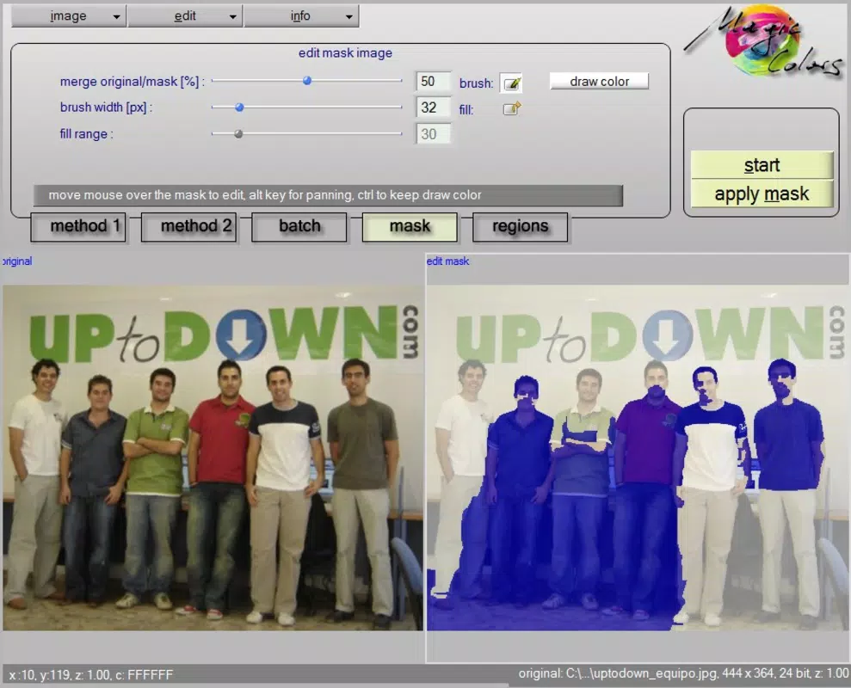The height and width of the screenshot is (688, 851).
Task: Click the 'brush width [px]' label
Action: click(106, 107)
